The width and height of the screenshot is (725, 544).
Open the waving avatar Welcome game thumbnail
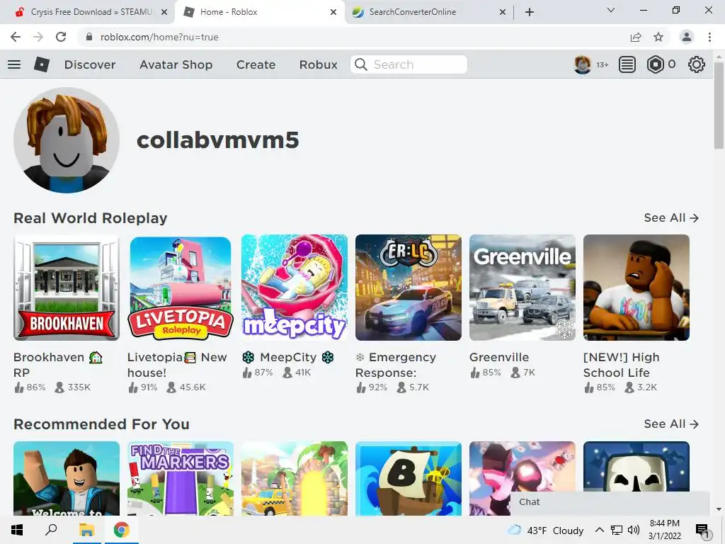[67, 478]
